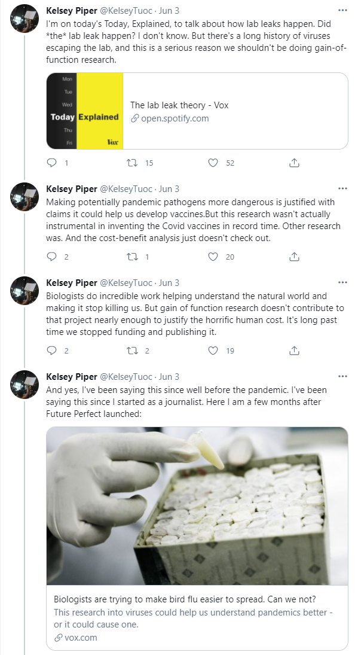This screenshot has height=655, width=355.
Task: Open the Jun 3 timestamp on last tweet
Action: pos(169,376)
